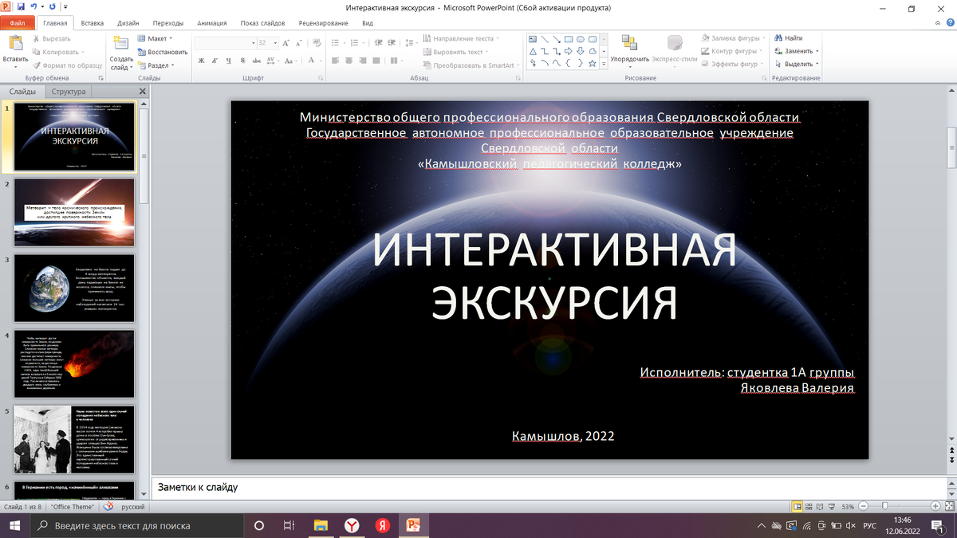The height and width of the screenshot is (538, 957).
Task: Decrease font size with the smaller A icon
Action: (x=297, y=43)
